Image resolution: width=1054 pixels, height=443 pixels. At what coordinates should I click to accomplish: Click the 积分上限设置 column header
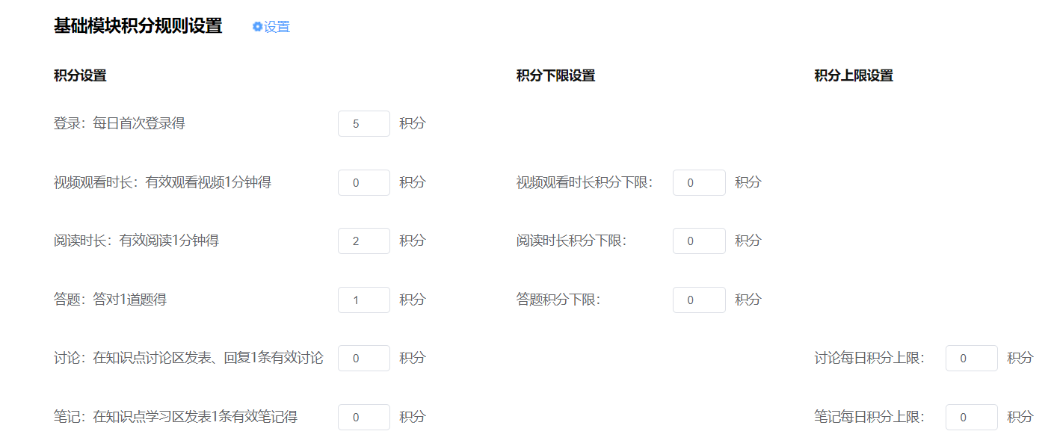click(854, 75)
